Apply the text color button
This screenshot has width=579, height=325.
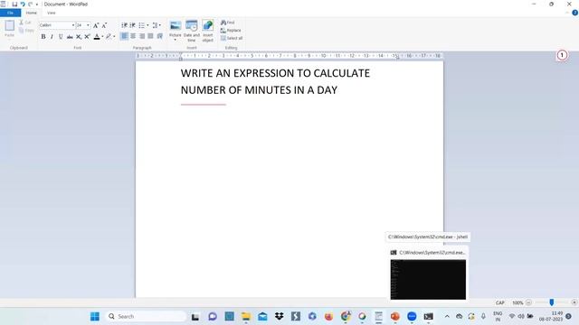click(97, 36)
